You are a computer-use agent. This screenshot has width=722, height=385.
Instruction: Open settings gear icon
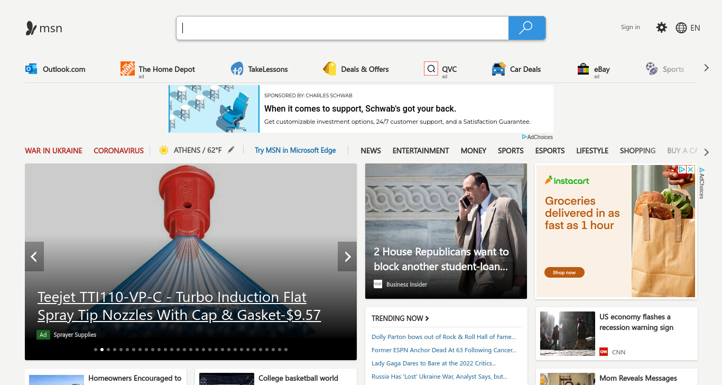pyautogui.click(x=661, y=27)
